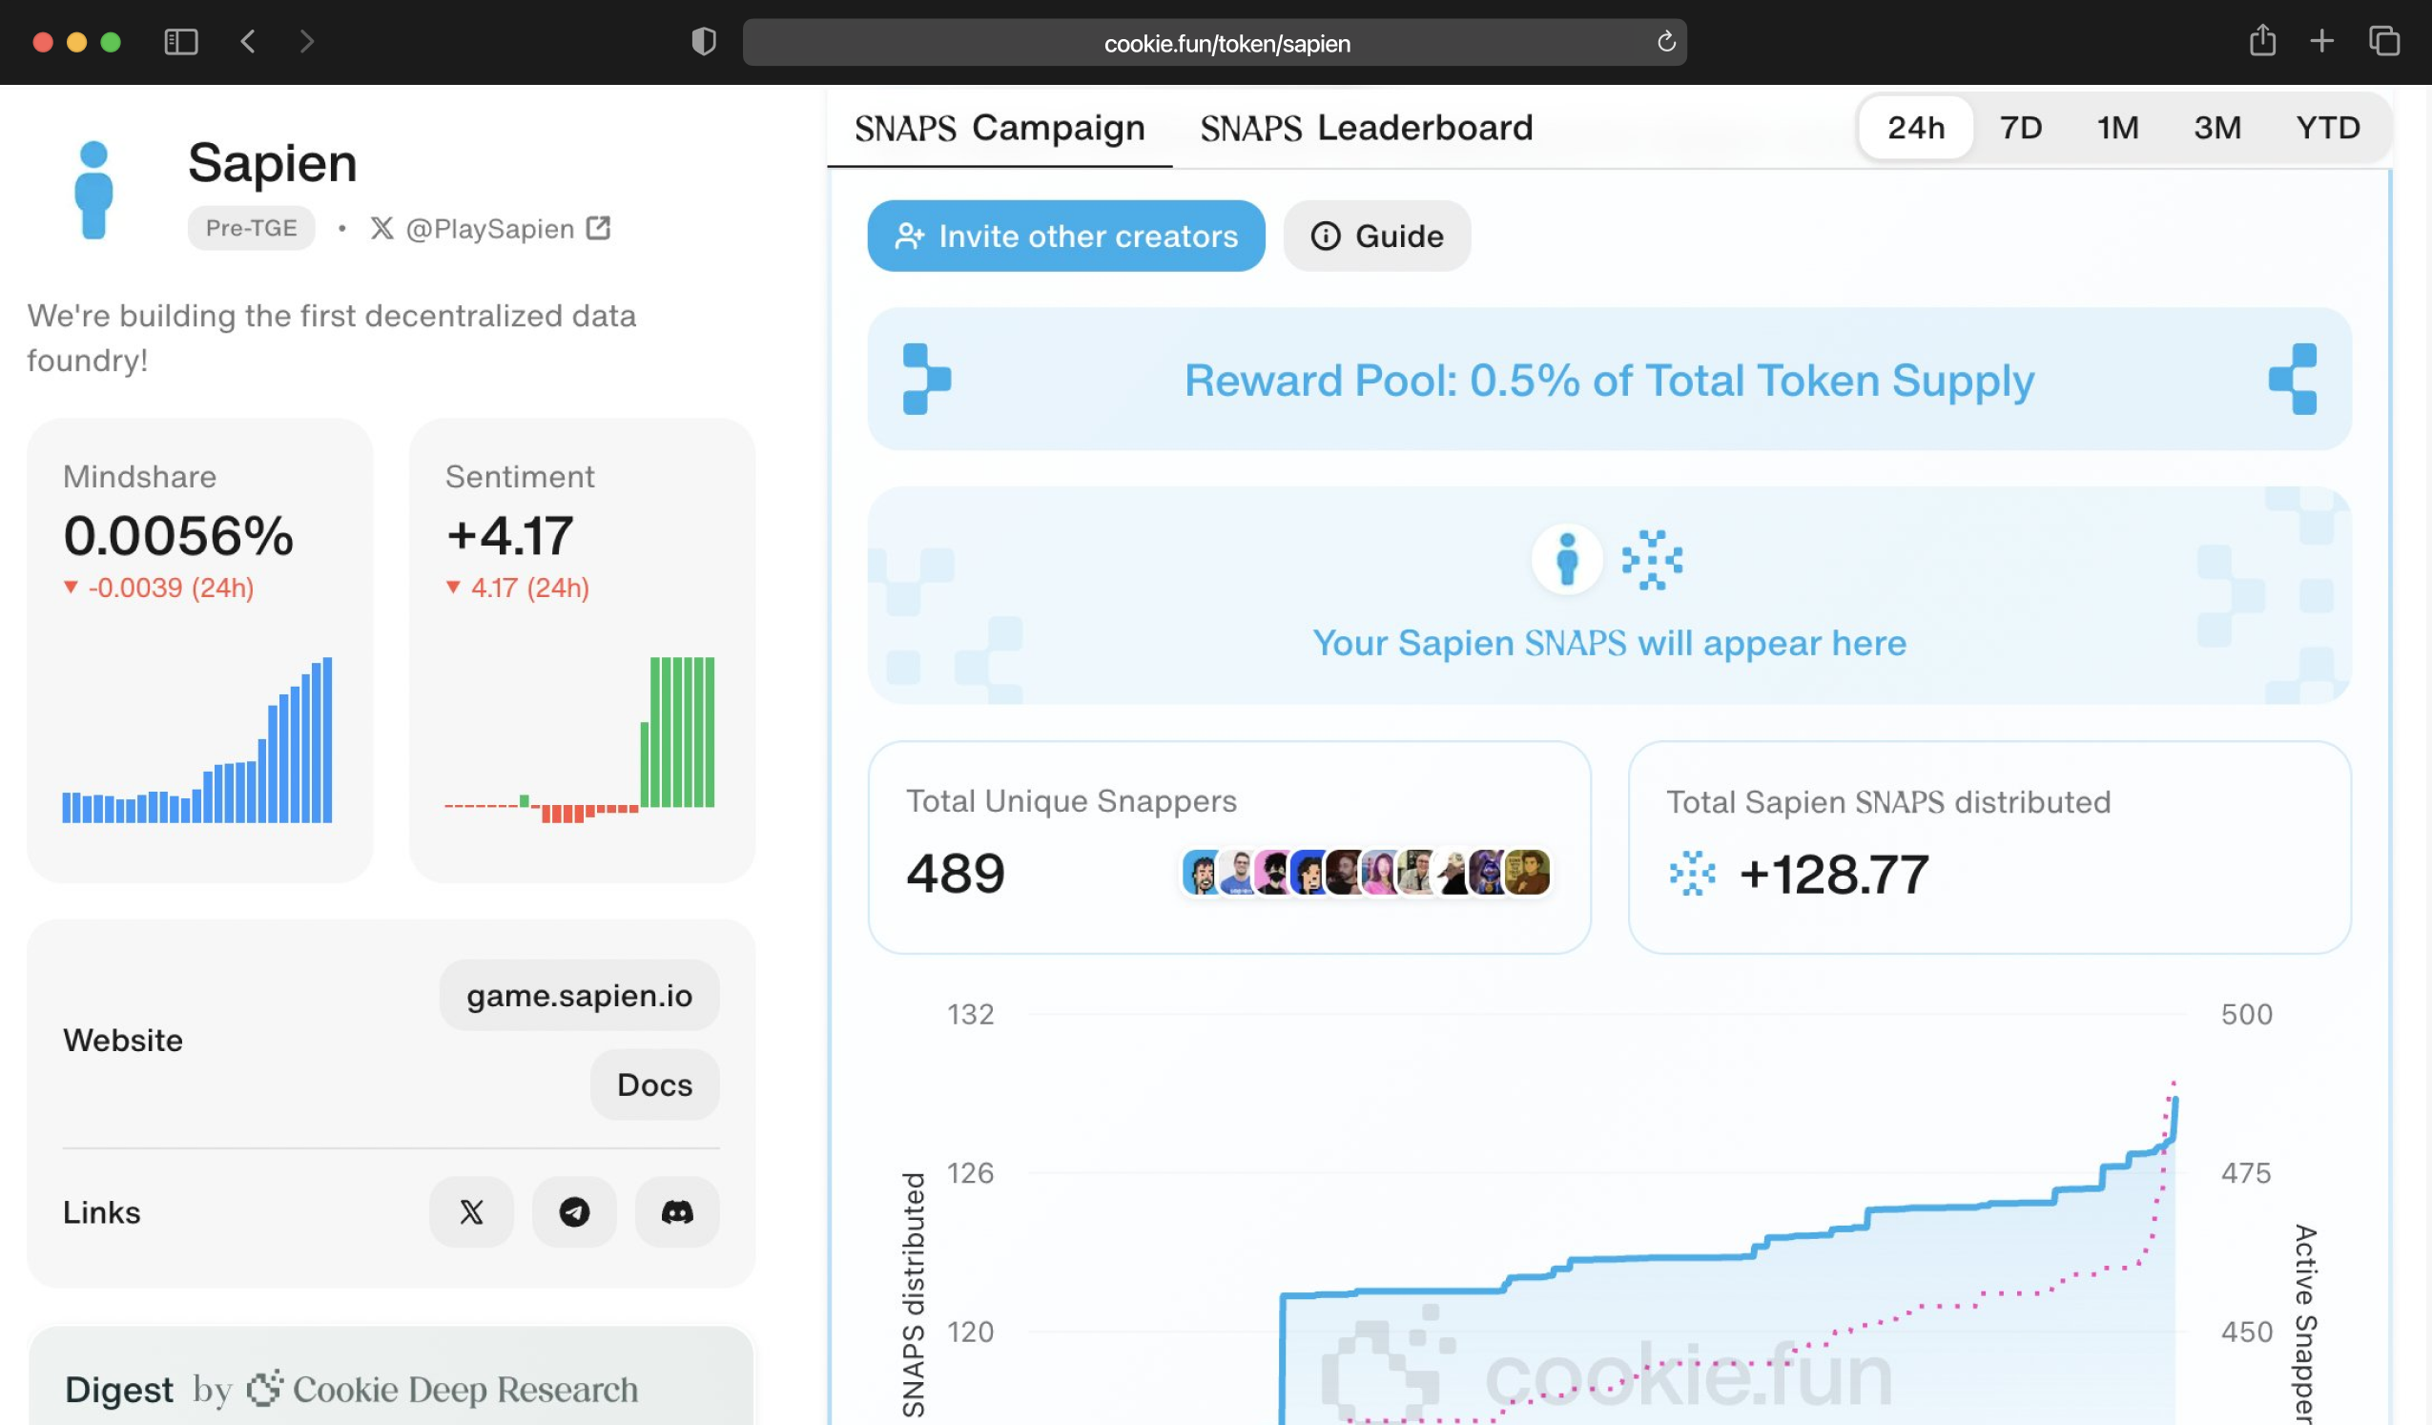Image resolution: width=2432 pixels, height=1425 pixels.
Task: Open the Docs link
Action: coord(654,1084)
